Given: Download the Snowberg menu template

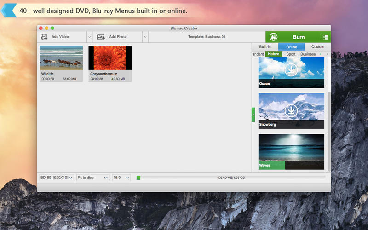Looking at the screenshot, I should (291, 110).
